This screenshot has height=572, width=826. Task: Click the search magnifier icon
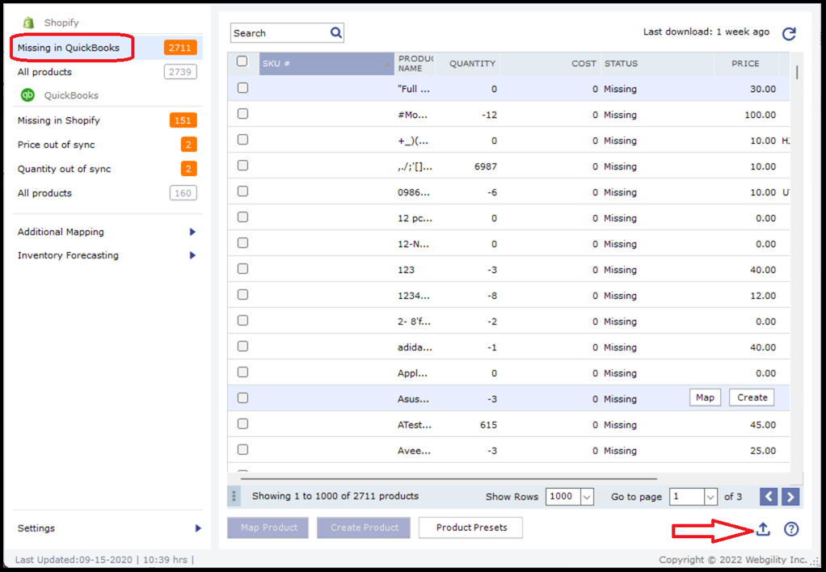tap(336, 33)
